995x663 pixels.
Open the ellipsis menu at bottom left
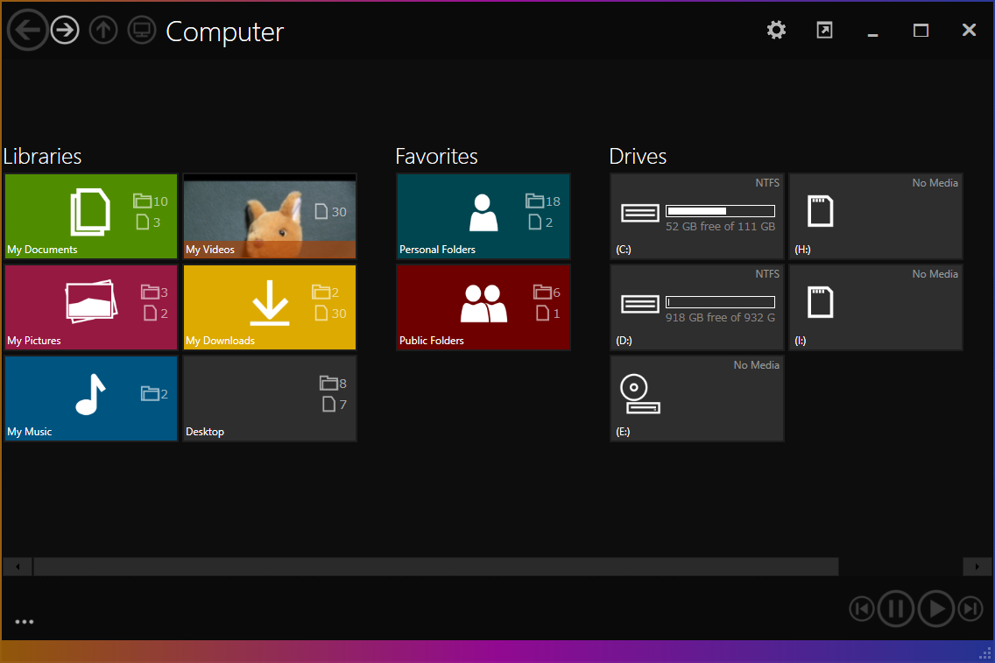[x=24, y=622]
